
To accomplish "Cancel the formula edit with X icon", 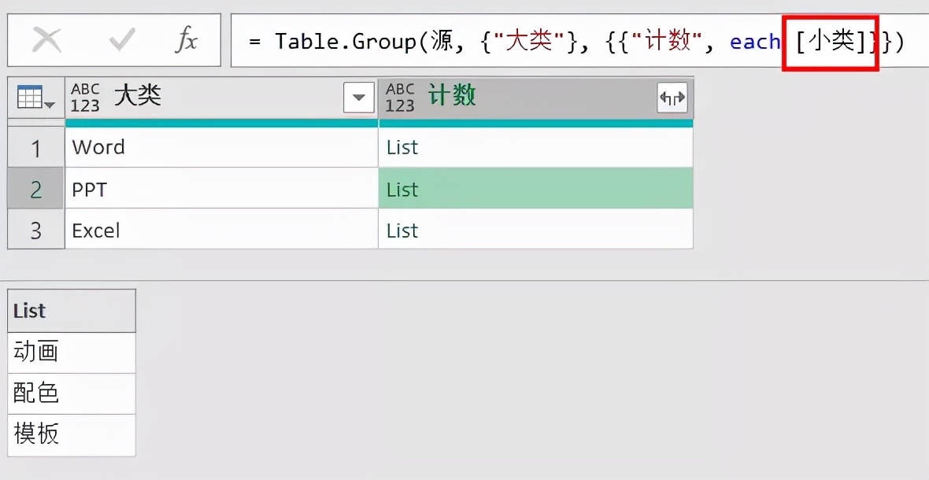I will click(x=46, y=41).
